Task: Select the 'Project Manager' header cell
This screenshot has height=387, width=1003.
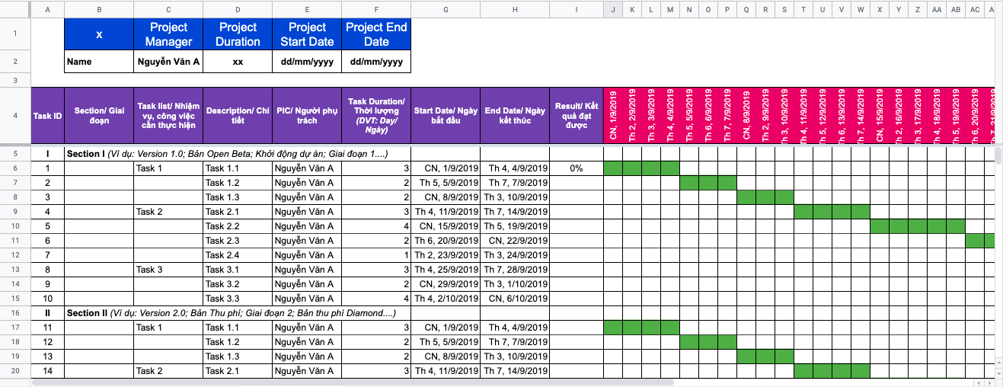Action: [x=168, y=34]
